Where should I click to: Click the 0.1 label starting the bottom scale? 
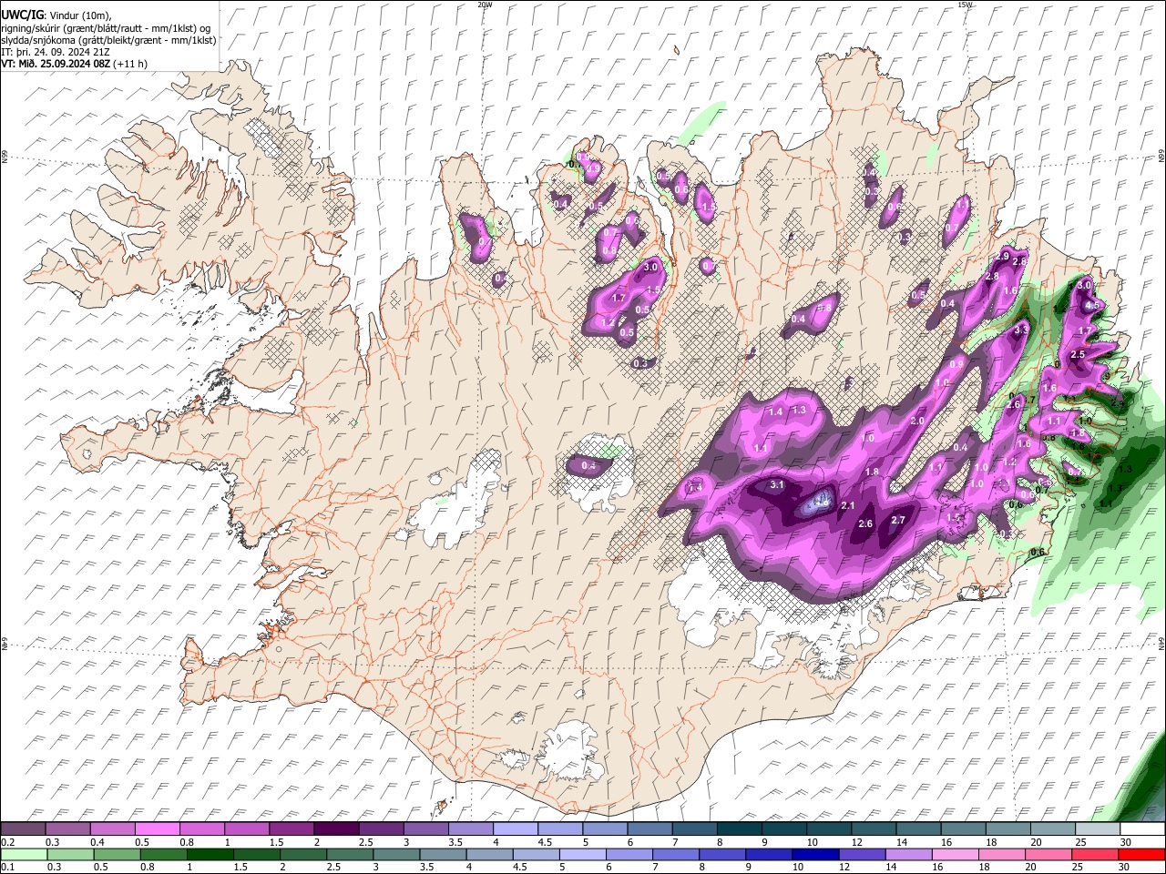(x=7, y=868)
